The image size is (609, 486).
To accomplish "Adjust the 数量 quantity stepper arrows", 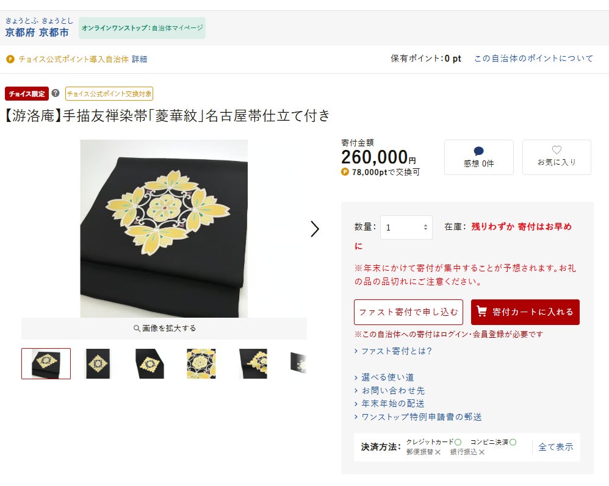I will pyautogui.click(x=426, y=227).
